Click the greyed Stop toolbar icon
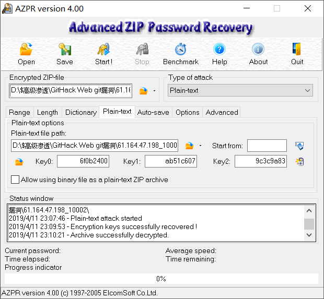This screenshot has height=299, width=324. tap(142, 49)
